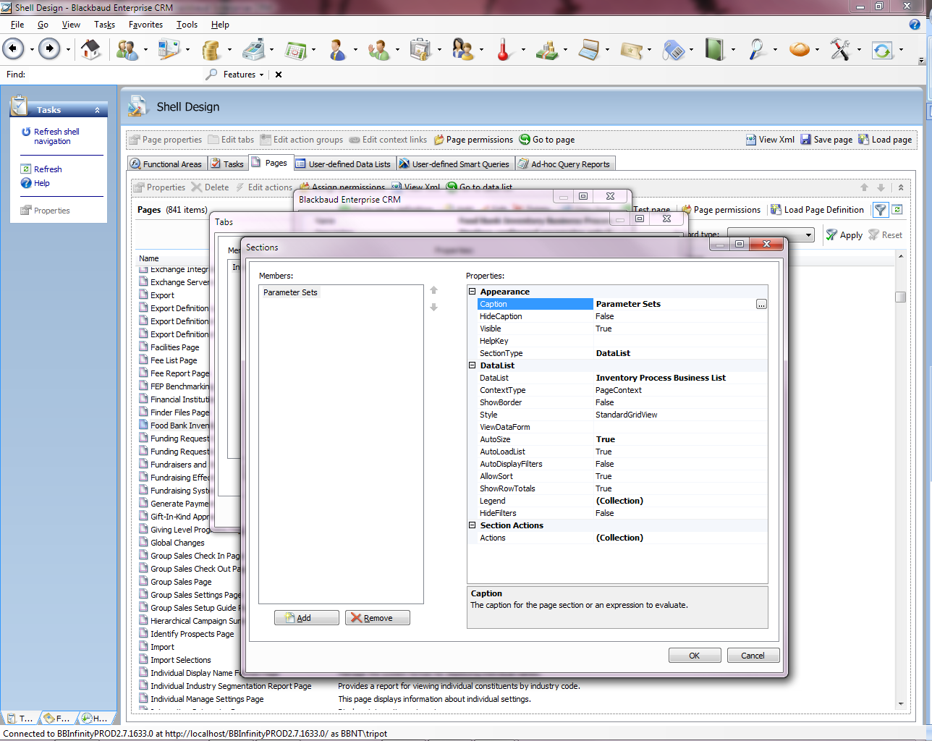Click the red thermometer toolbar icon
This screenshot has height=741, width=932.
pos(503,49)
